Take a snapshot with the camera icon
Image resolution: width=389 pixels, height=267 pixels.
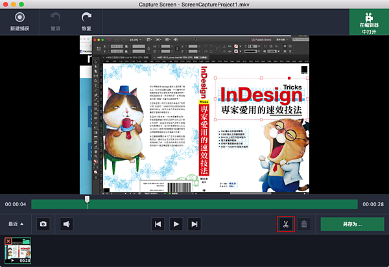43,224
